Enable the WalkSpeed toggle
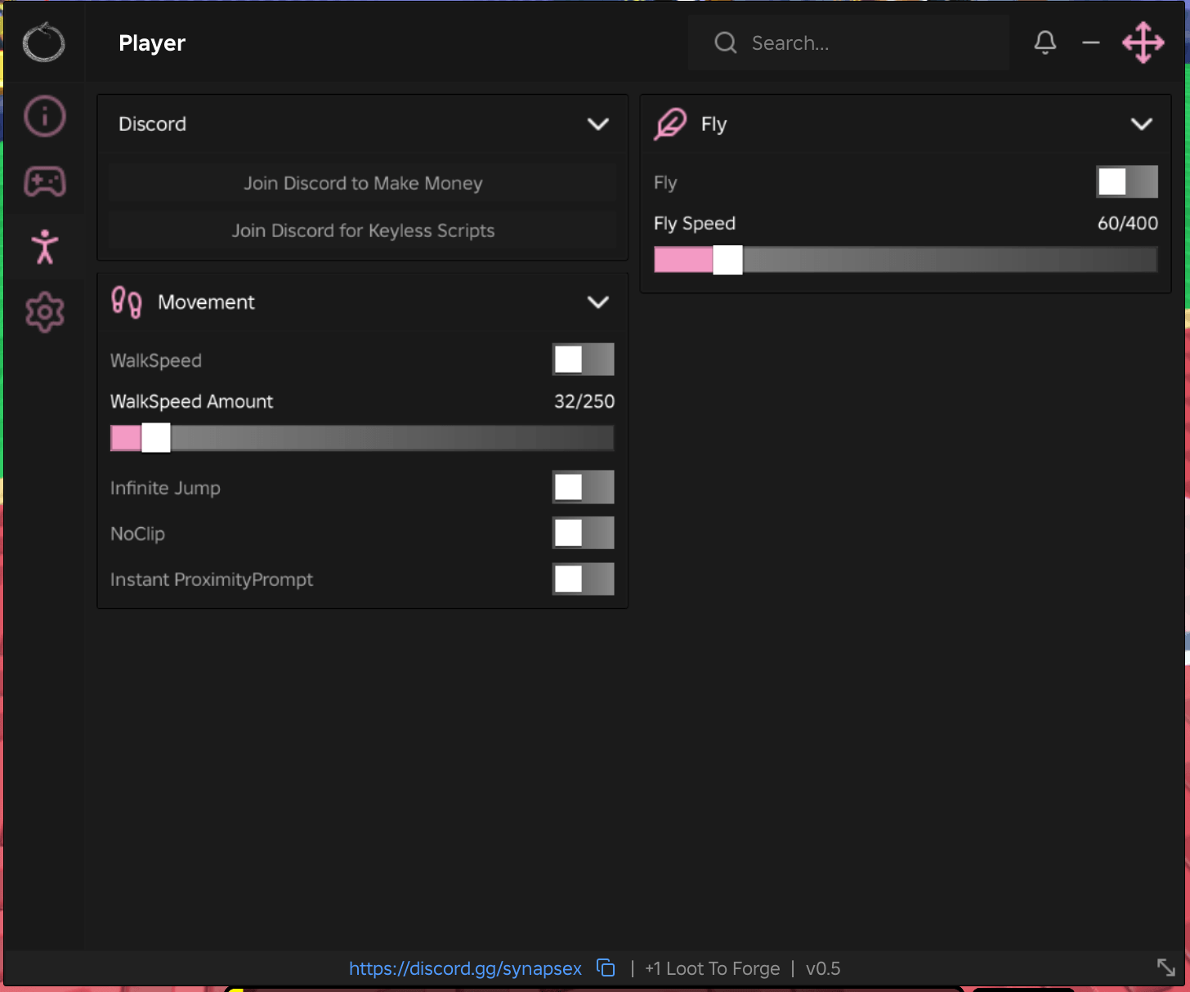The height and width of the screenshot is (992, 1190). [584, 360]
